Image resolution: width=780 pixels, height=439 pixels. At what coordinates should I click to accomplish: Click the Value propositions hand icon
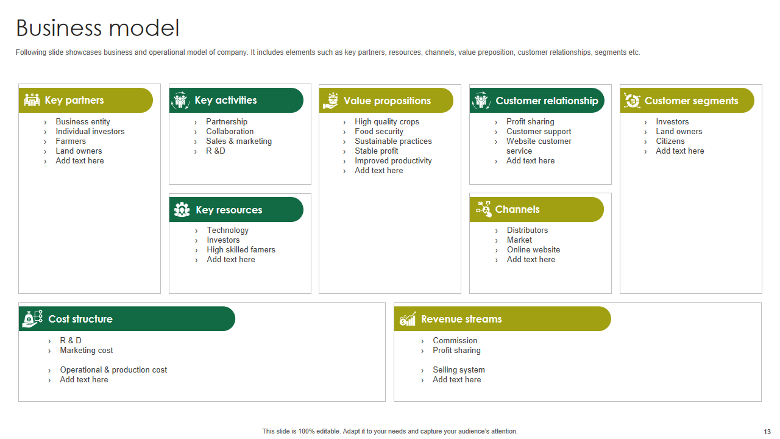tap(331, 101)
